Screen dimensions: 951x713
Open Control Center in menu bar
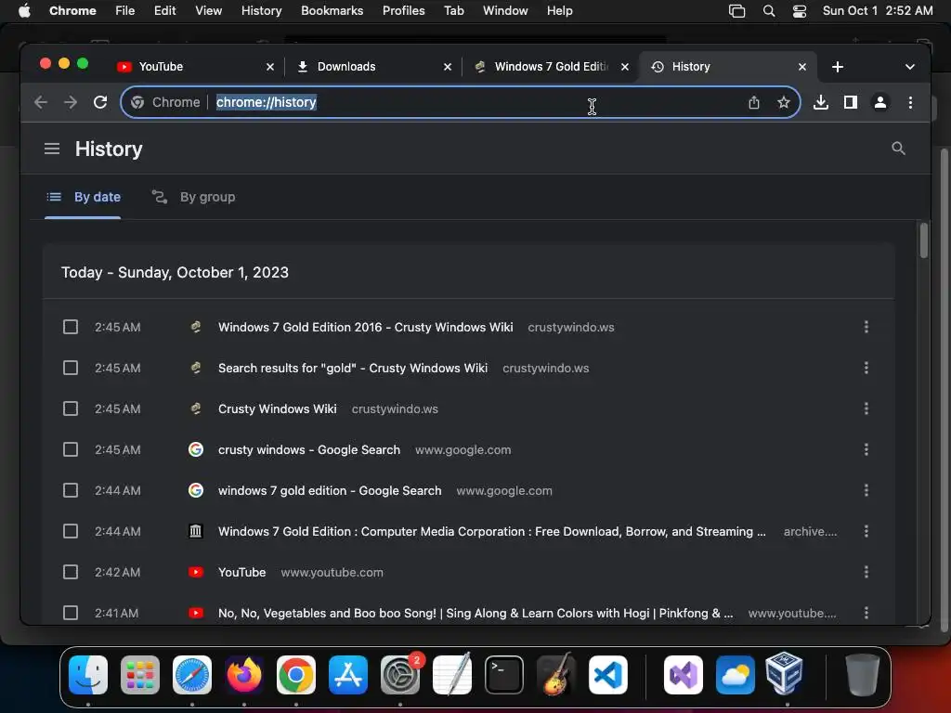[800, 11]
